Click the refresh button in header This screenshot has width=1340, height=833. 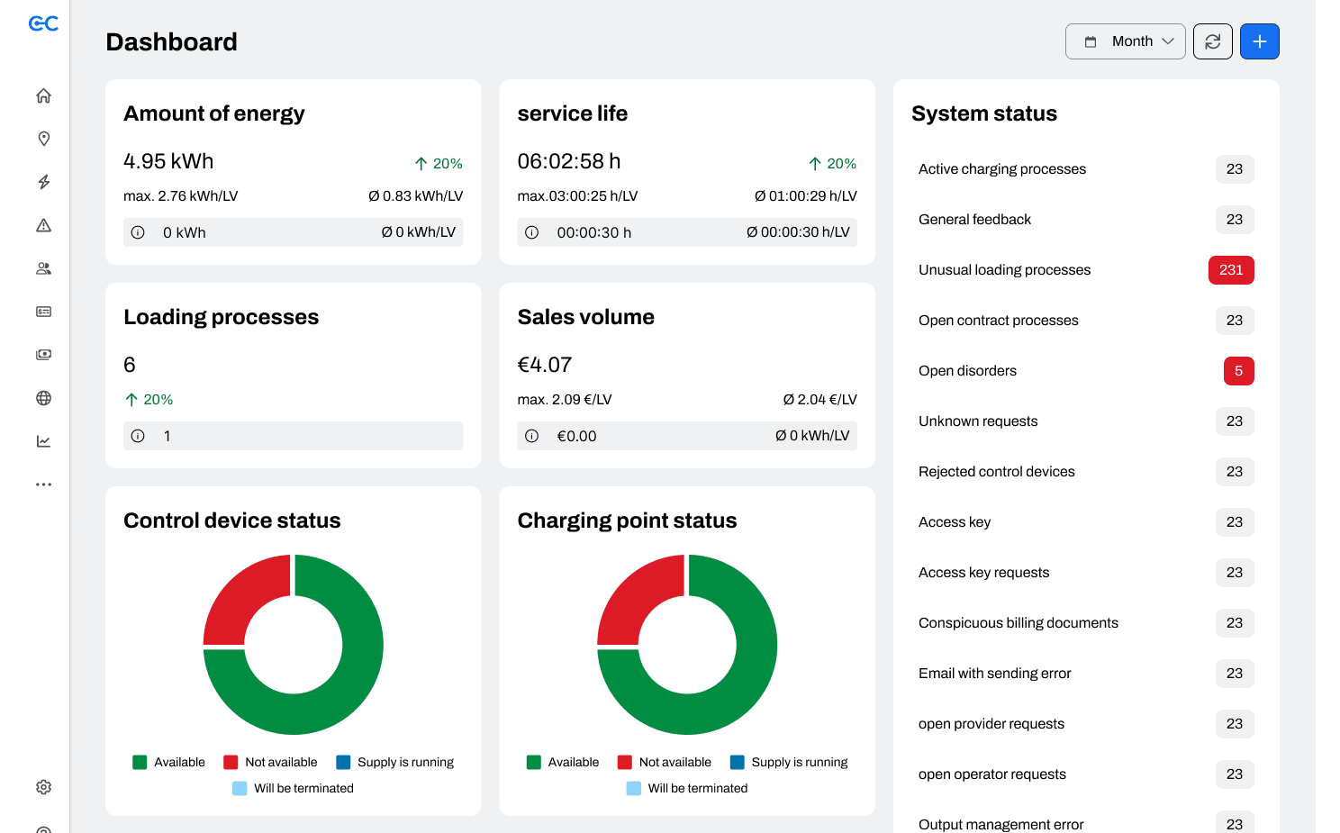point(1212,41)
